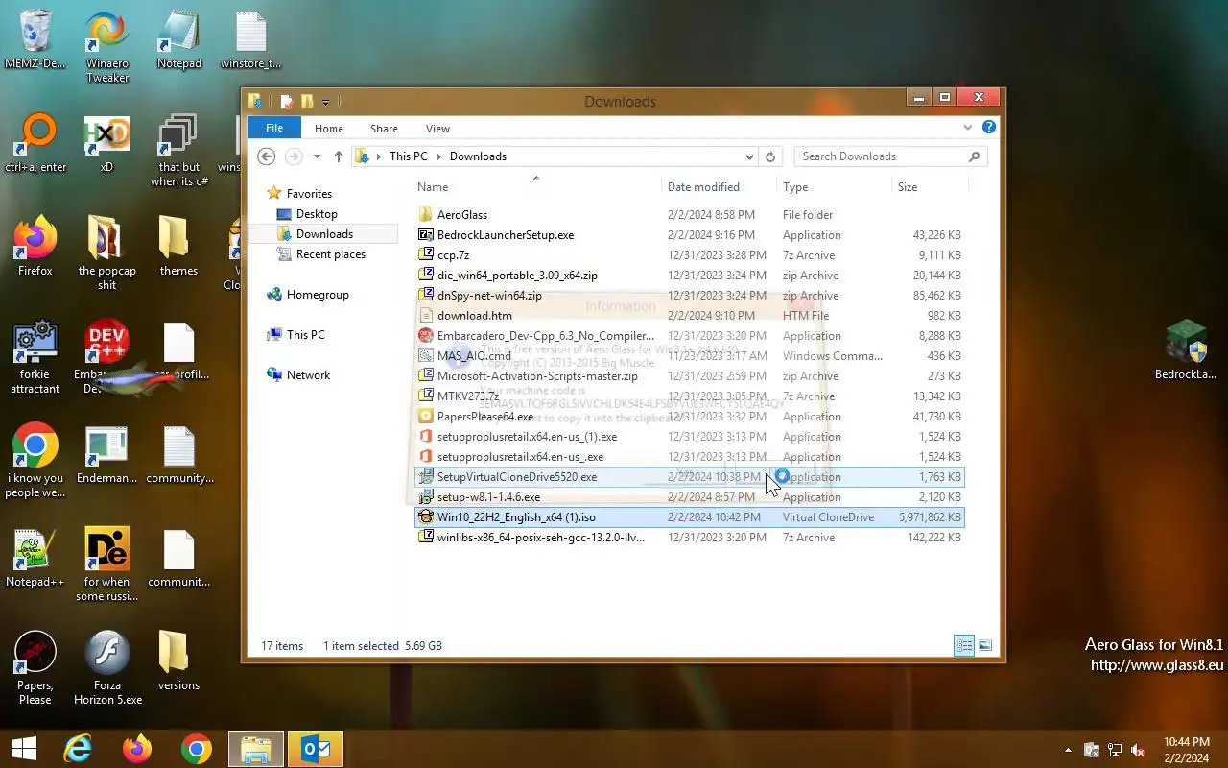Select the winlibs-x86_64-posix-seh-gcc 7z archive
Screen dimensions: 1228x768
pyautogui.click(x=689, y=538)
